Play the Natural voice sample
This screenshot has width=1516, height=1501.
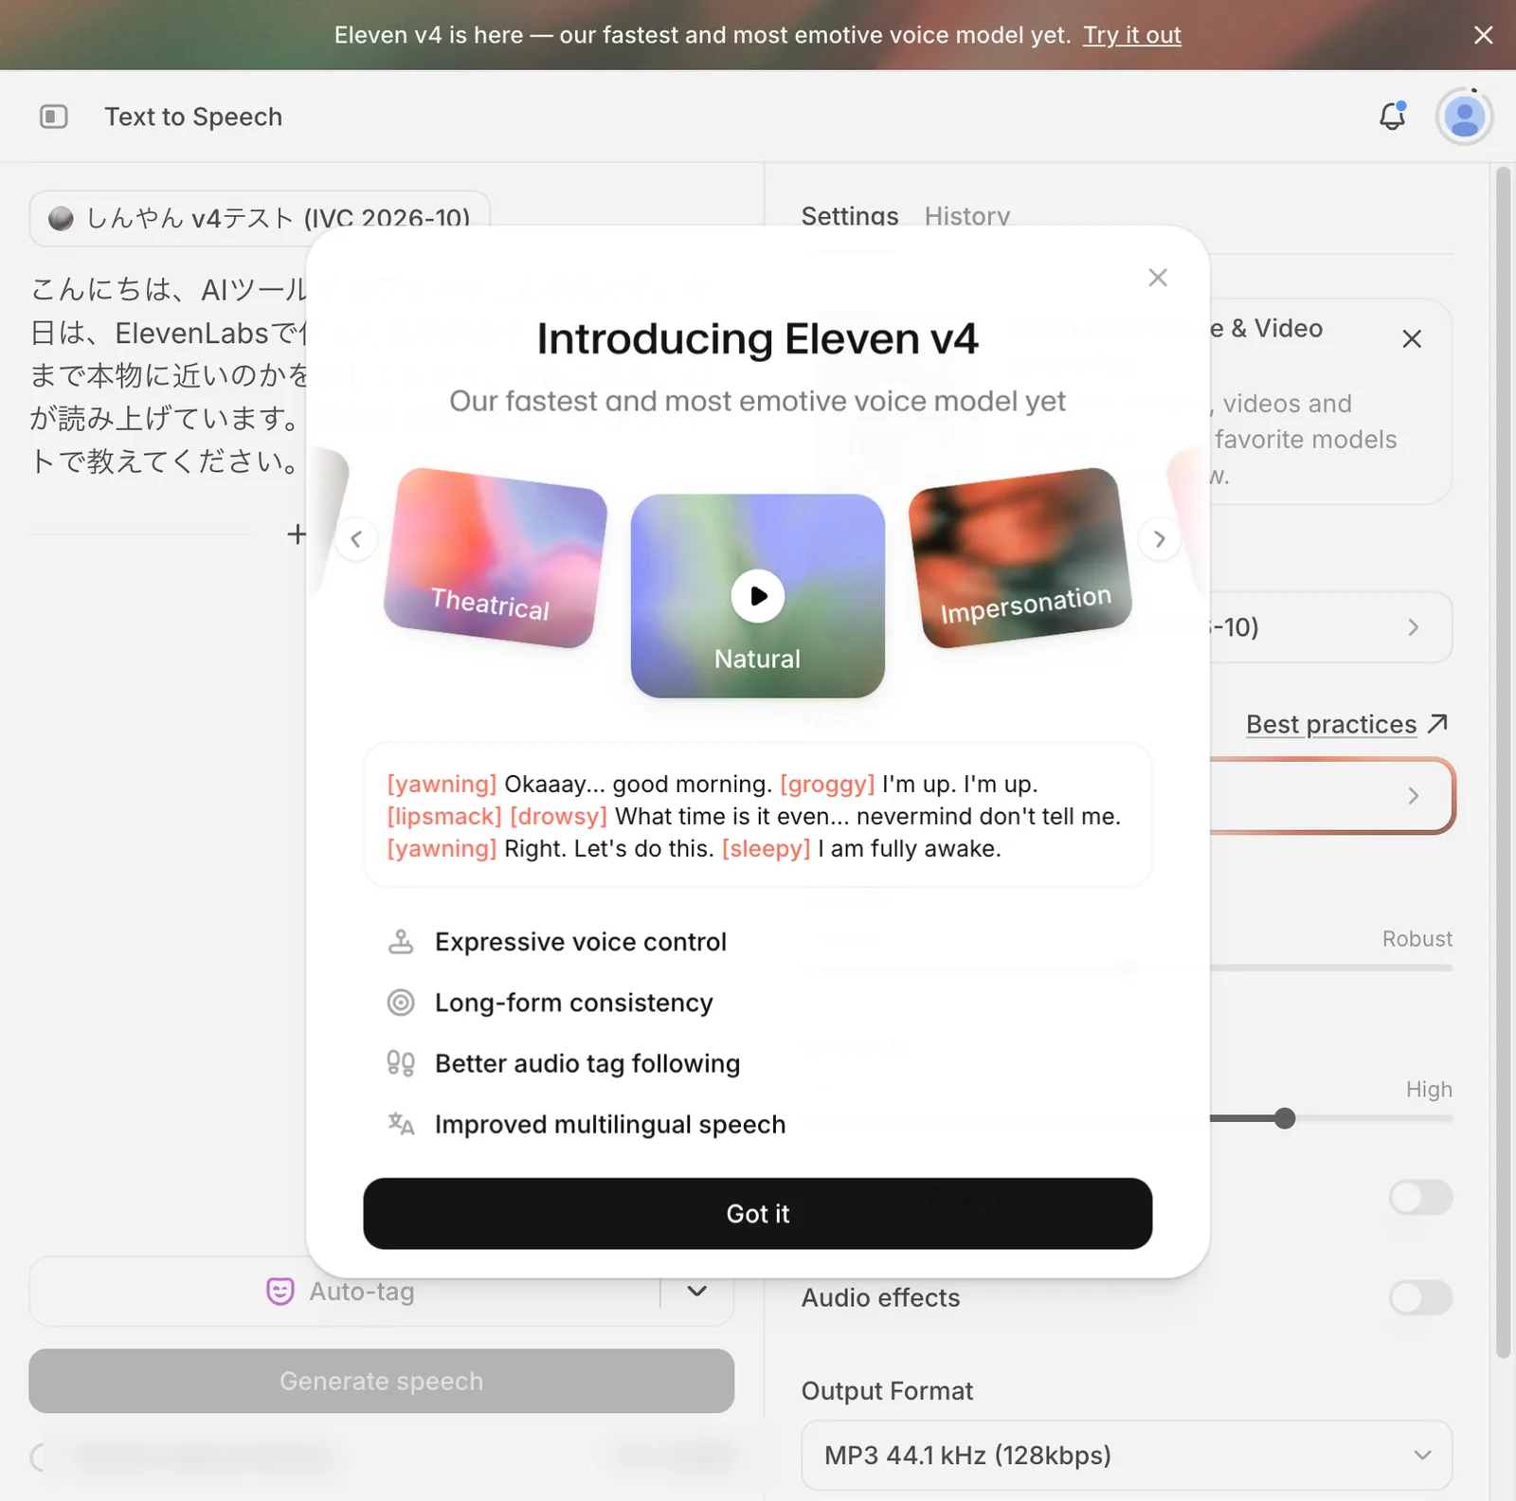coord(757,596)
